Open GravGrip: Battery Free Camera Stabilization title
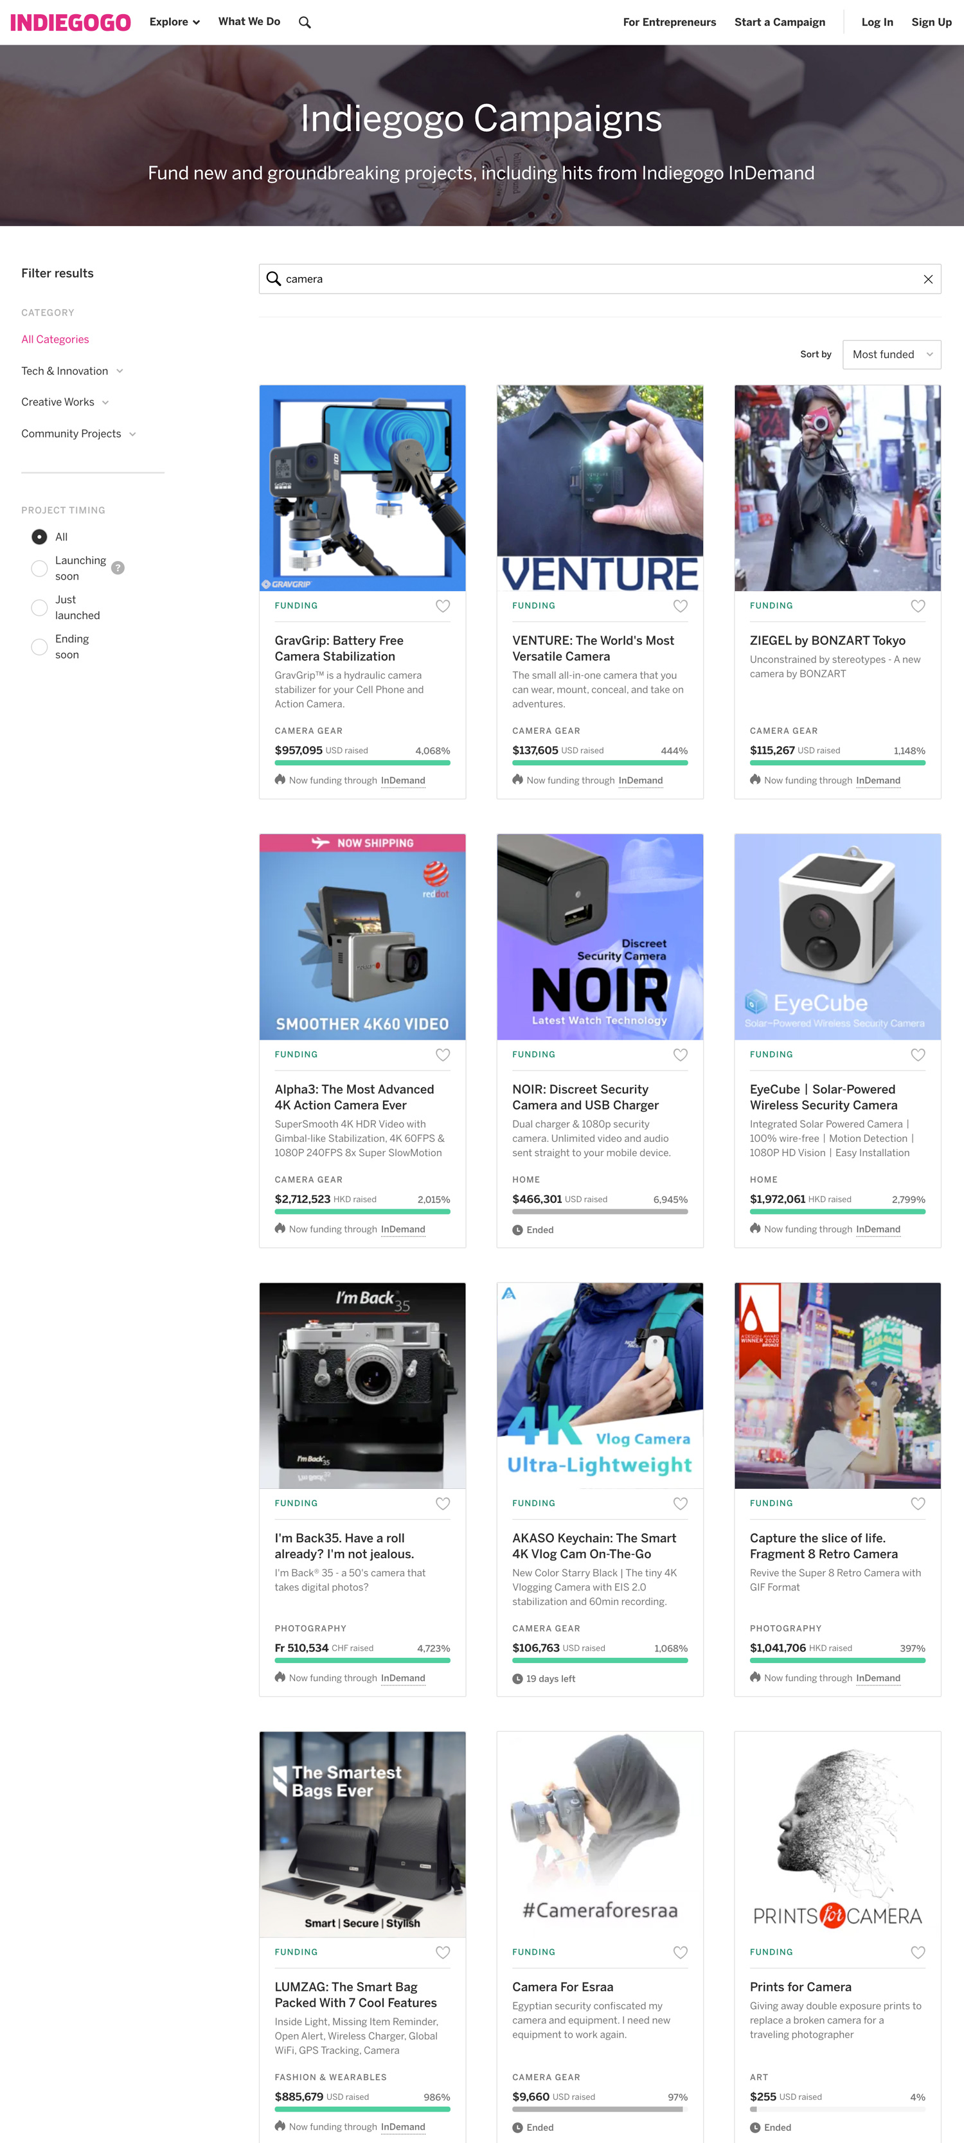The image size is (964, 2143). (339, 649)
